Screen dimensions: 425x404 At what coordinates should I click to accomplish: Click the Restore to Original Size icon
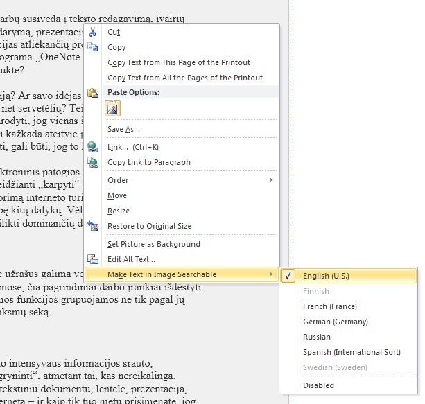pos(93,226)
